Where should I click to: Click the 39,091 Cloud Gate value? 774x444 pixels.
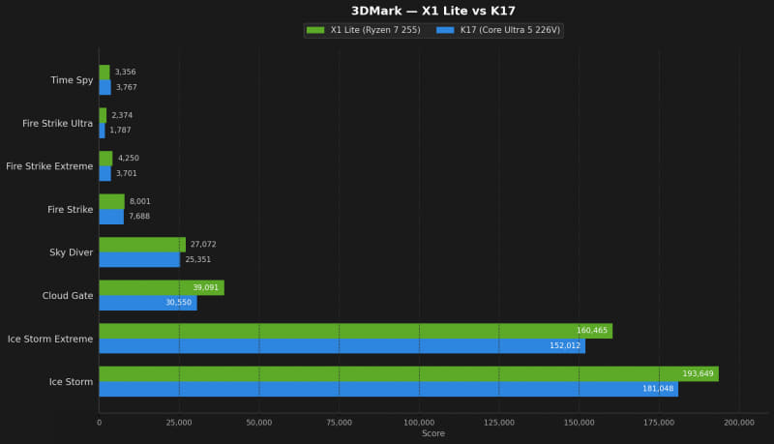[206, 287]
